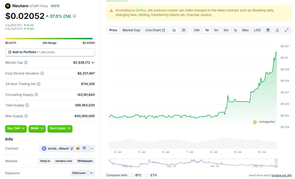Click the market cap value $2,938,172
The width and height of the screenshot is (295, 179).
(81, 62)
